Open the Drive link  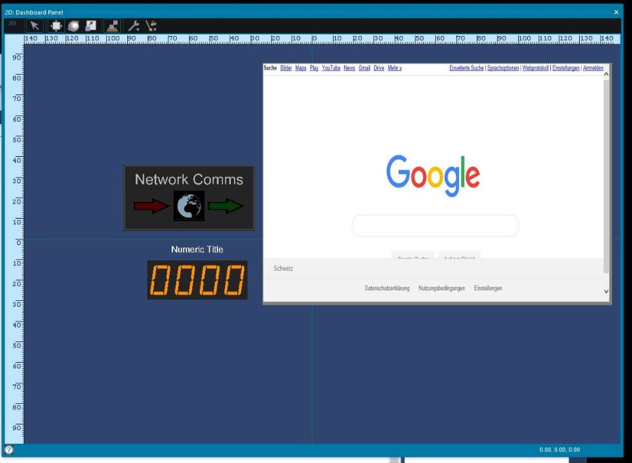[379, 68]
